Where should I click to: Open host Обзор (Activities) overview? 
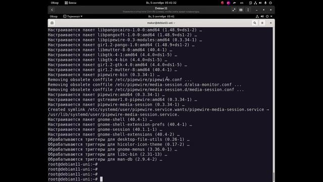click(55, 3)
